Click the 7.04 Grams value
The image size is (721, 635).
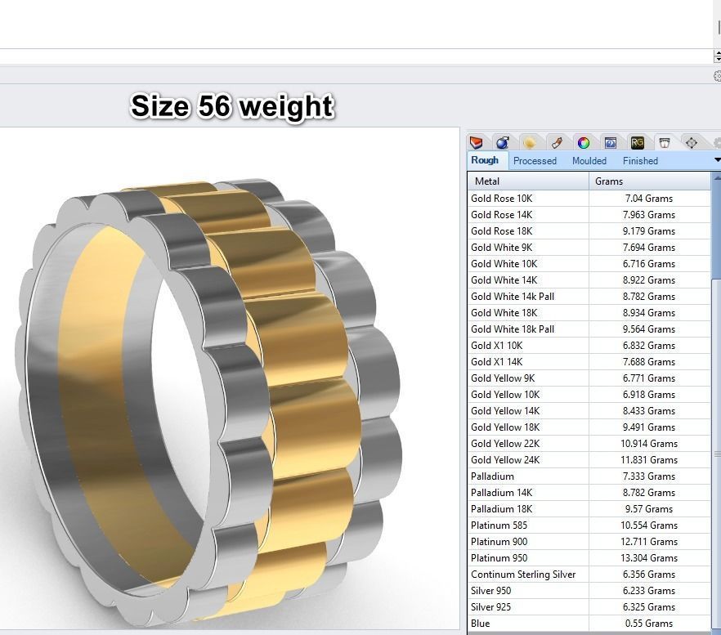649,199
